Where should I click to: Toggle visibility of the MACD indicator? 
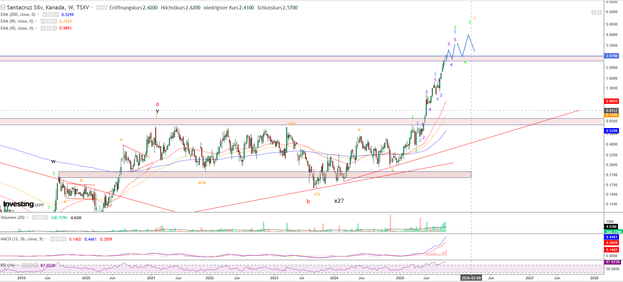[x=52, y=239]
